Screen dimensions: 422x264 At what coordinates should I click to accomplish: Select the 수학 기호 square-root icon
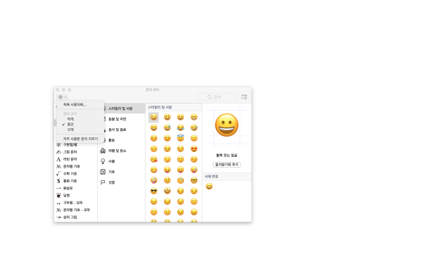pyautogui.click(x=58, y=174)
